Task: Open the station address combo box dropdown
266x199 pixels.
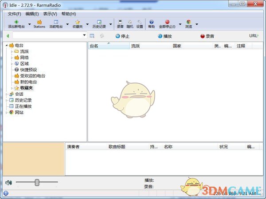Action: [84, 35]
